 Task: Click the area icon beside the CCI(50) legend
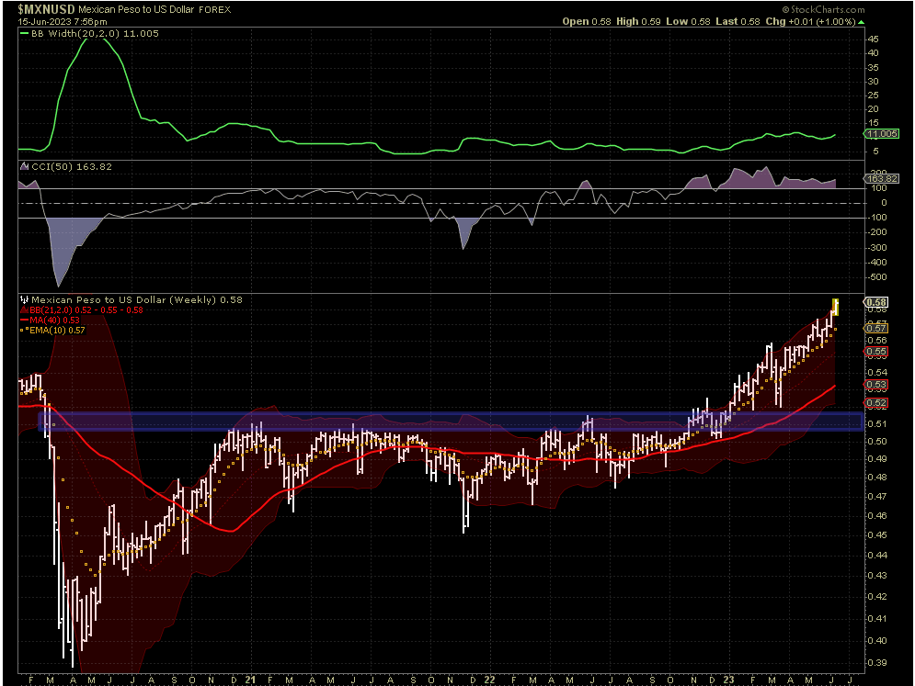pyautogui.click(x=24, y=167)
